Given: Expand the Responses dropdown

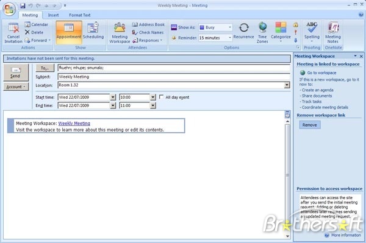Looking at the screenshot, I should (x=148, y=40).
